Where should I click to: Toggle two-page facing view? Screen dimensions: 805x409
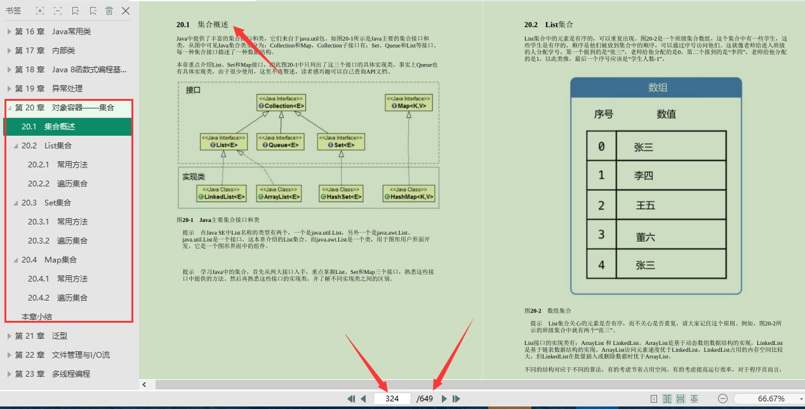point(667,399)
